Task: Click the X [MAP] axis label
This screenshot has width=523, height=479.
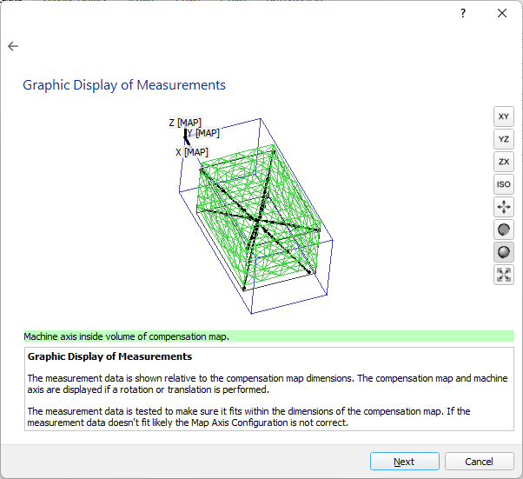Action: (x=191, y=152)
